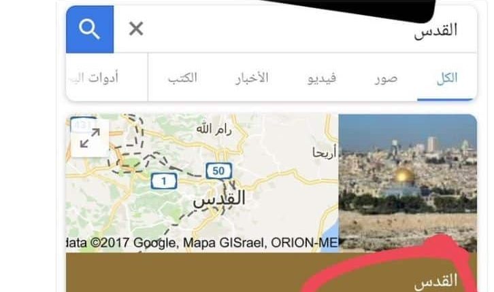Clear the search with the X icon
Viewport: 494px width, 292px height.
136,29
